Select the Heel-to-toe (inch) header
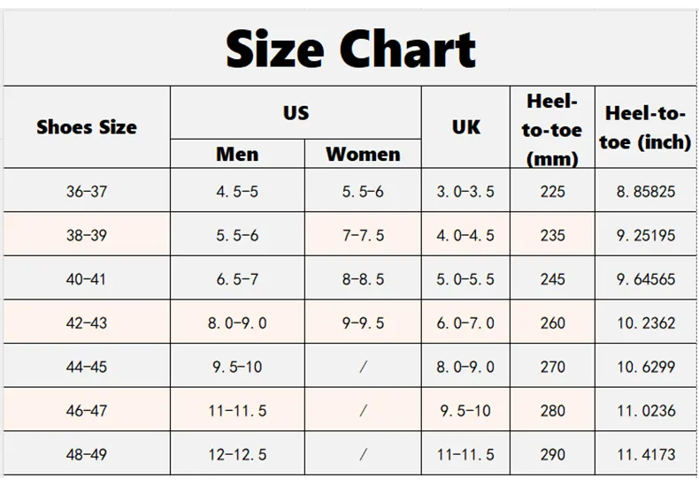Image resolution: width=699 pixels, height=486 pixels. tap(645, 127)
